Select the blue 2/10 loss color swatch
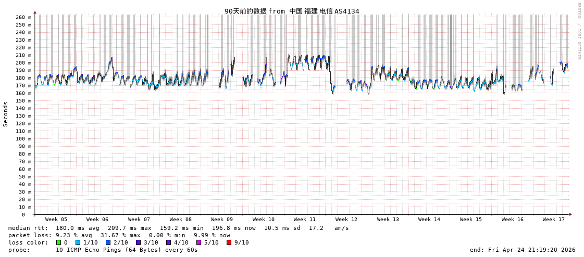584x257 pixels. tap(108, 242)
